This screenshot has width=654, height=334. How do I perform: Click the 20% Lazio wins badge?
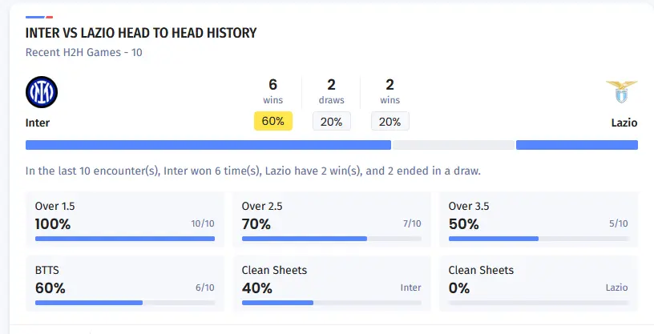coord(390,122)
